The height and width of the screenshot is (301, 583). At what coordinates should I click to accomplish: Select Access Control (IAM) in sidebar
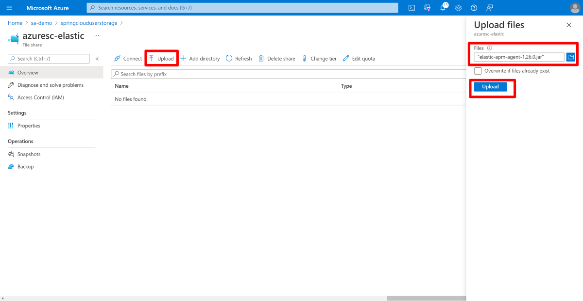coord(40,97)
